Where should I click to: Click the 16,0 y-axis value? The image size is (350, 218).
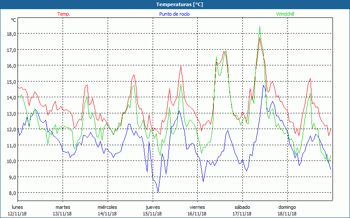12,66
